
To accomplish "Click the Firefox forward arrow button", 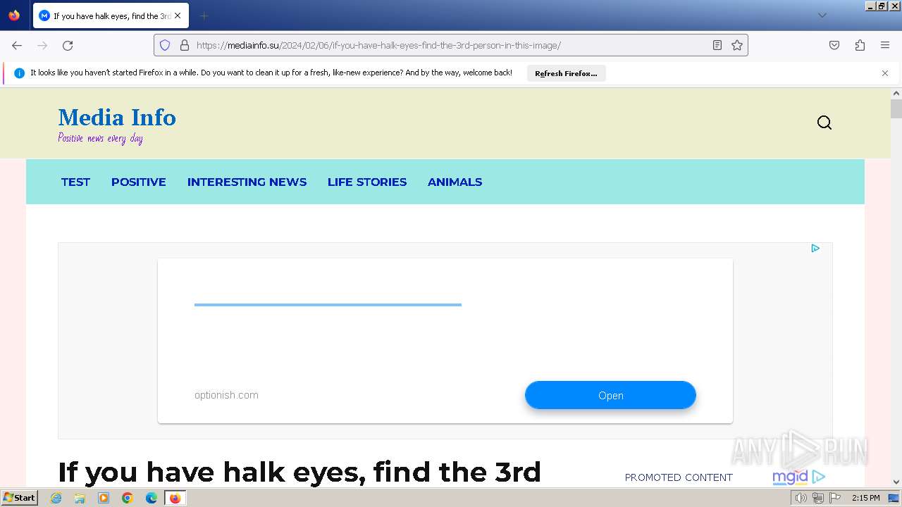I will [42, 45].
